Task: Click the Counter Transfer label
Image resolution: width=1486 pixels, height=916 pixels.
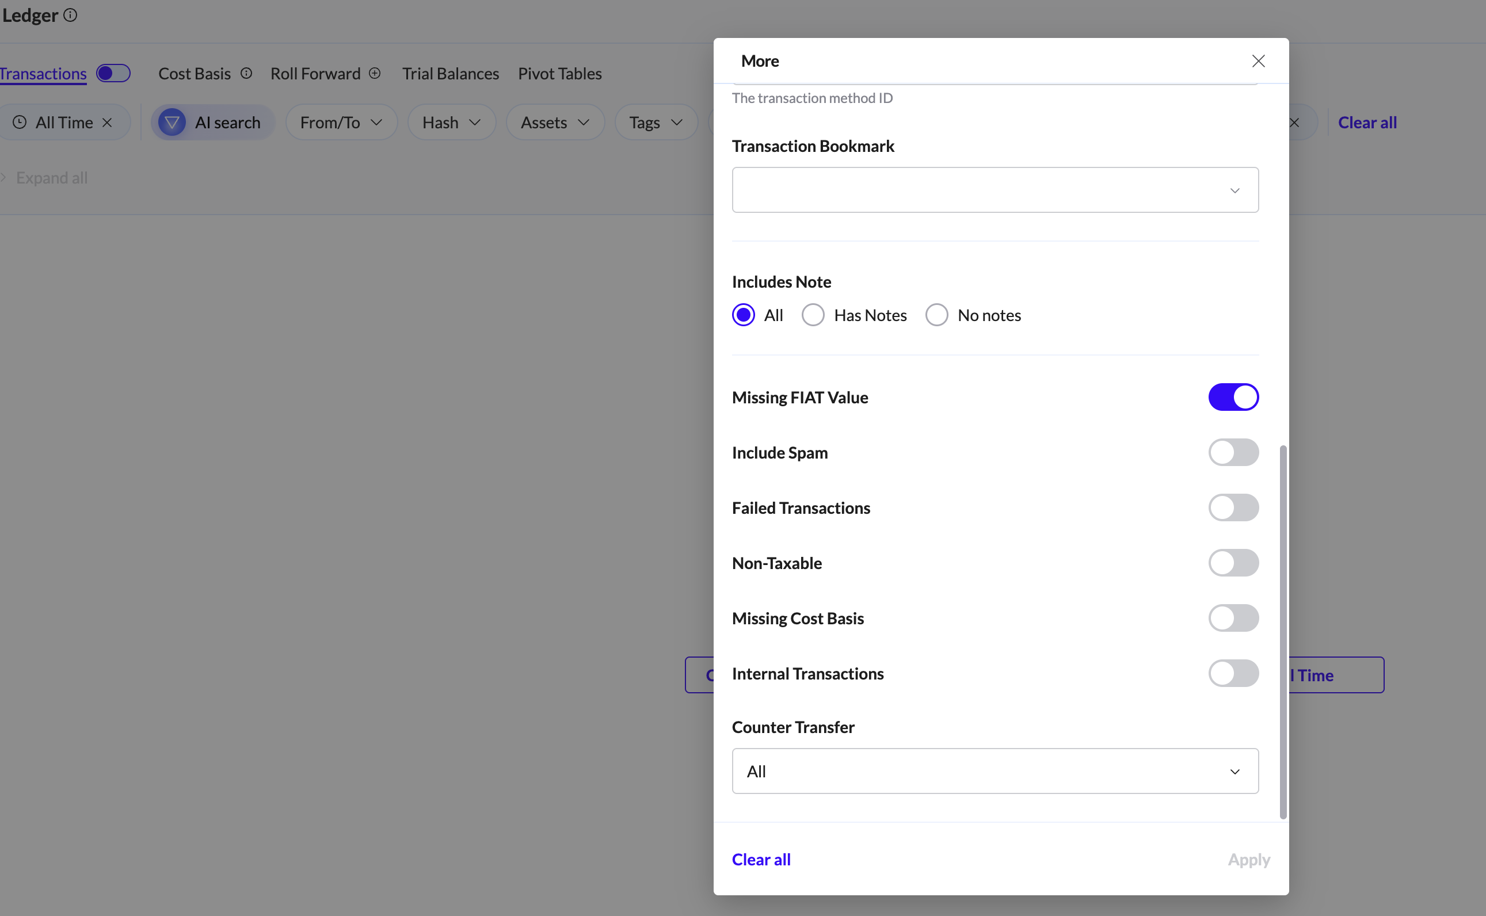Action: tap(793, 727)
